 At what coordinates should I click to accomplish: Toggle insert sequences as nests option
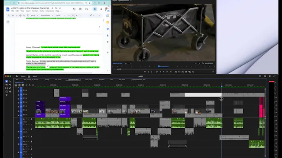16,85
